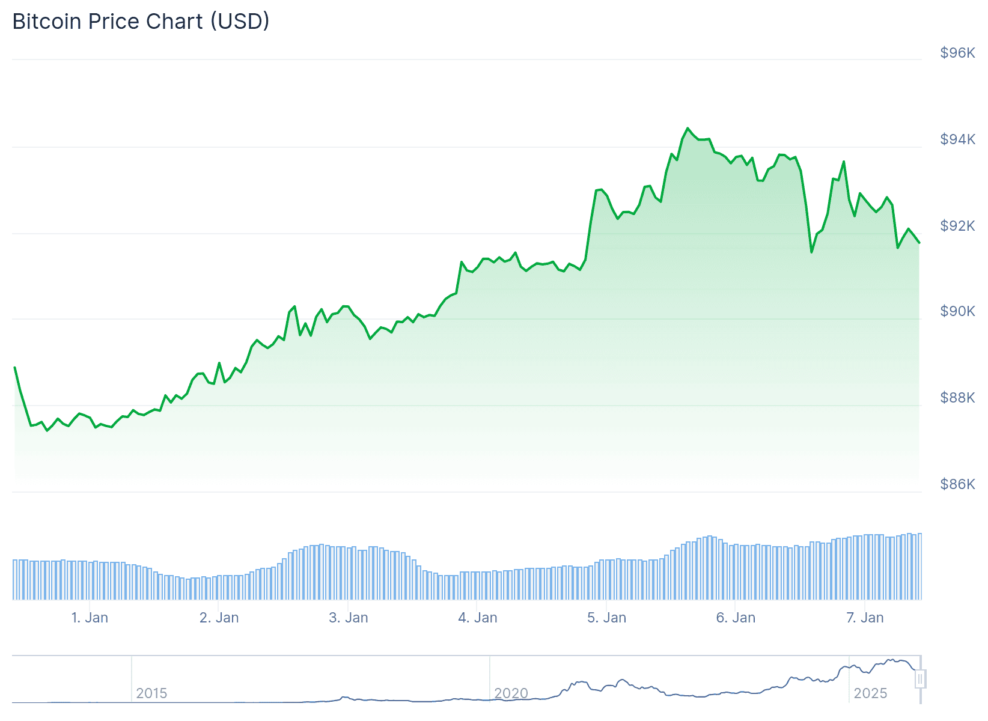This screenshot has height=721, width=988.
Task: Click the range navigator handle icon
Action: tap(919, 680)
